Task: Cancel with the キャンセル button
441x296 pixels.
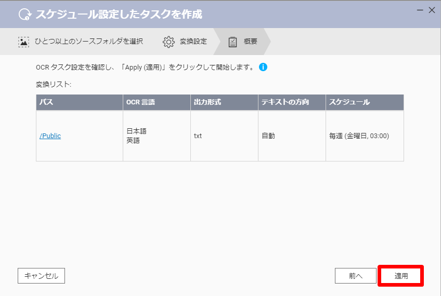Action: tap(42, 276)
